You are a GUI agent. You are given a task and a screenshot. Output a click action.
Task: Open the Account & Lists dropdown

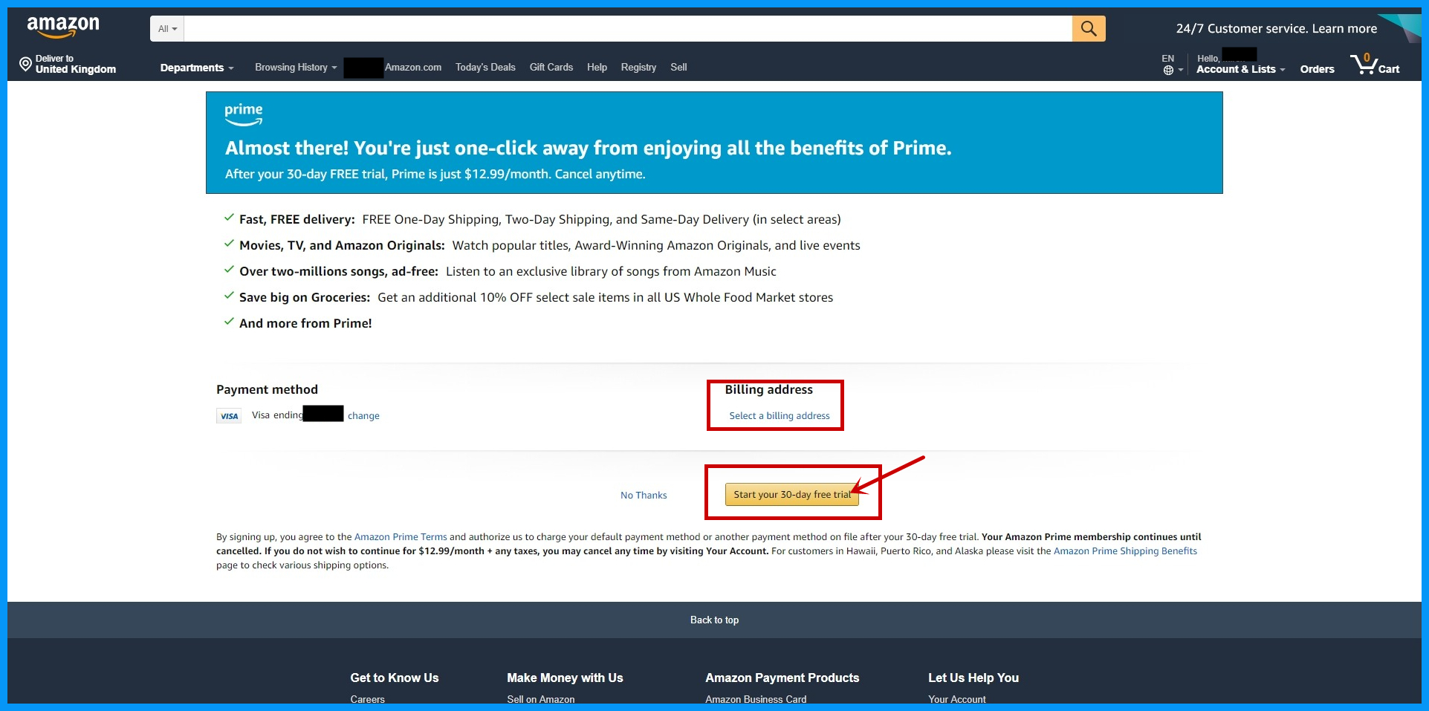[1240, 69]
